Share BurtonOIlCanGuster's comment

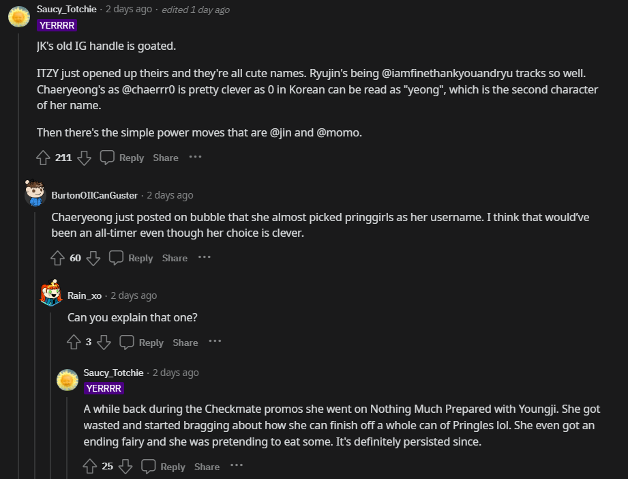(175, 258)
